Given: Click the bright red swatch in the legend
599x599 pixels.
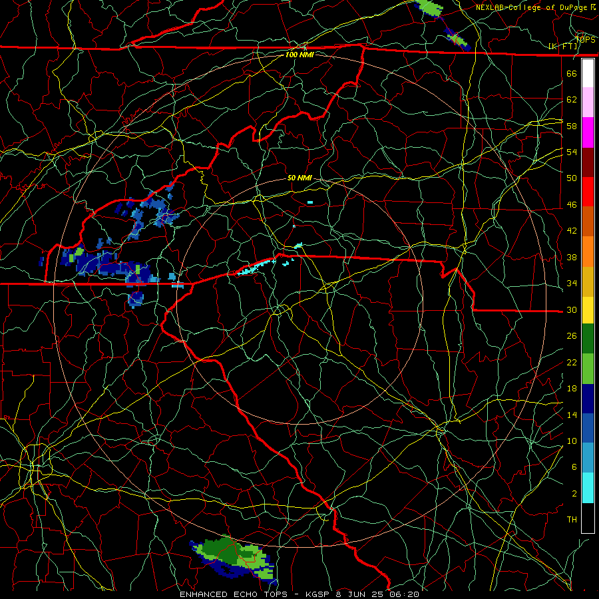Looking at the screenshot, I should click(x=588, y=192).
